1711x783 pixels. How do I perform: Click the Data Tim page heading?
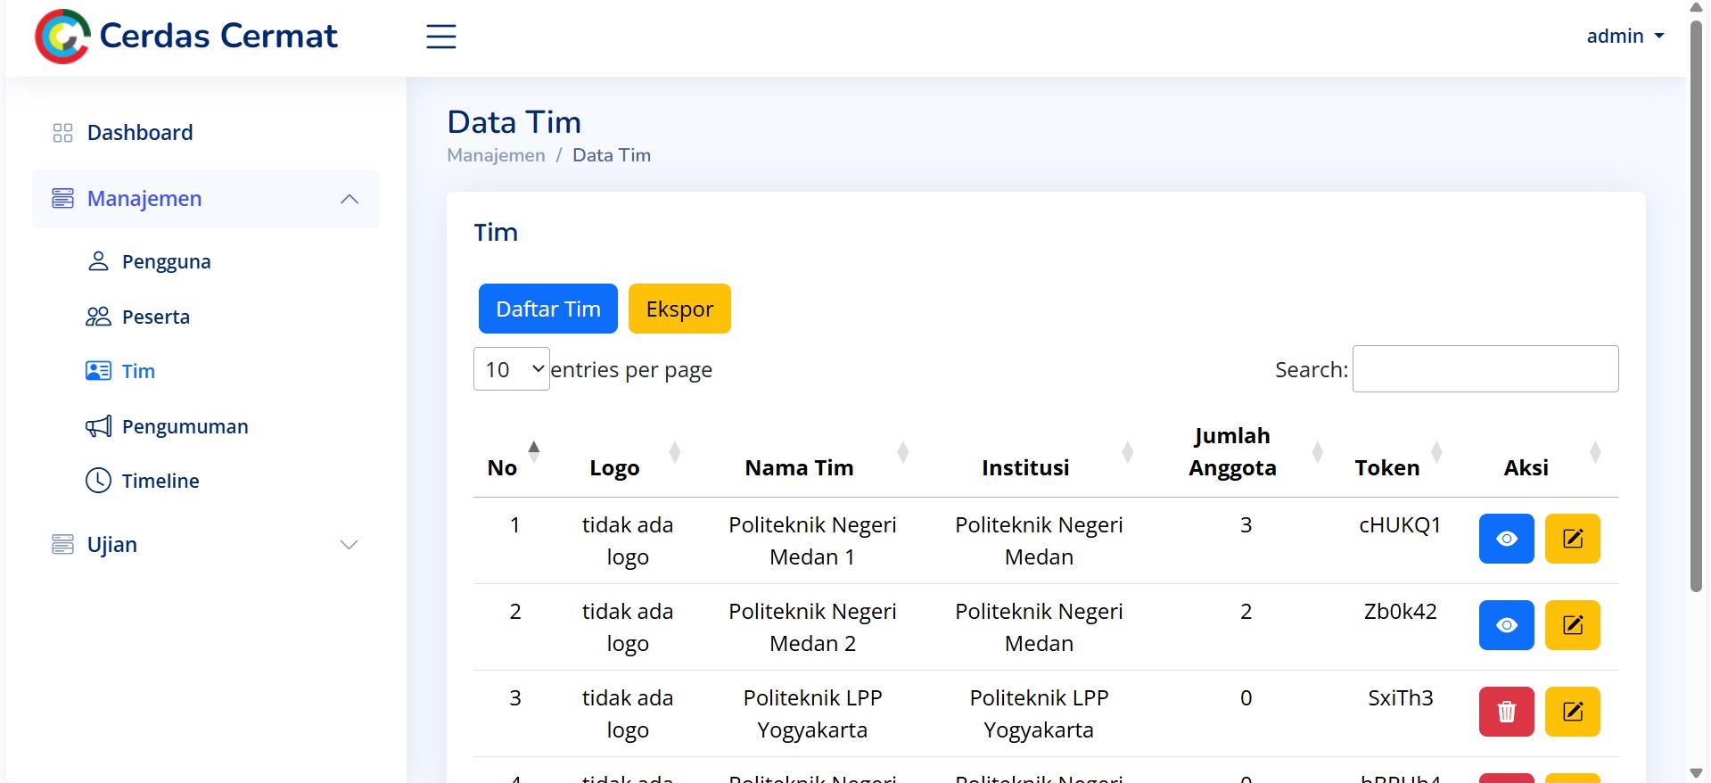pos(514,122)
